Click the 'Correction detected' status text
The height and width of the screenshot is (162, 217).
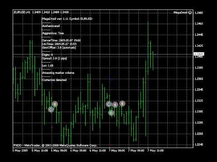pyautogui.click(x=54, y=80)
